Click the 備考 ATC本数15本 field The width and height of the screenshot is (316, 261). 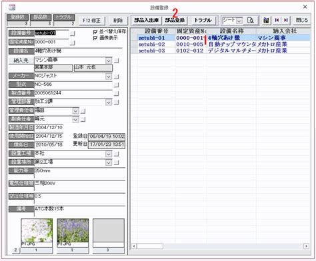pyautogui.click(x=79, y=211)
